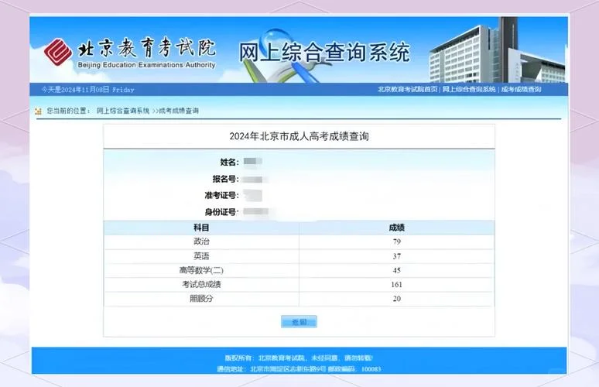Click the 网上综合查询系统 banner title

[x=324, y=53]
